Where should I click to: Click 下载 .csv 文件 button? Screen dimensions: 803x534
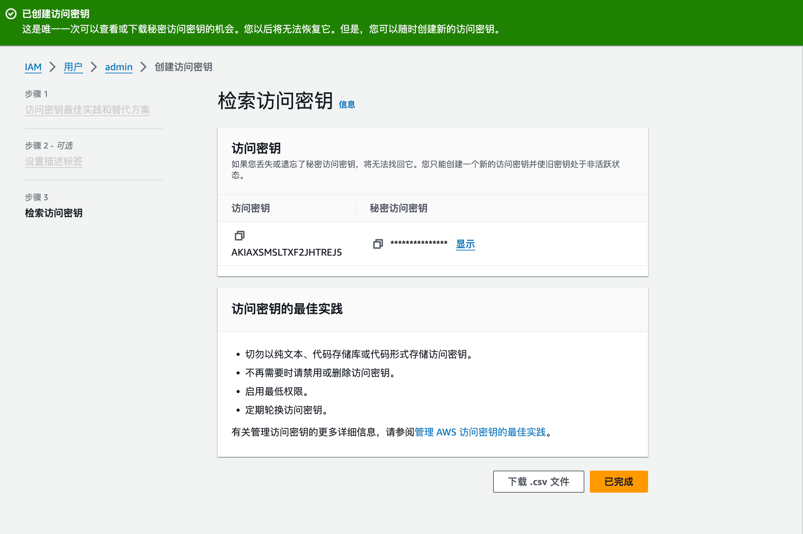[539, 482]
